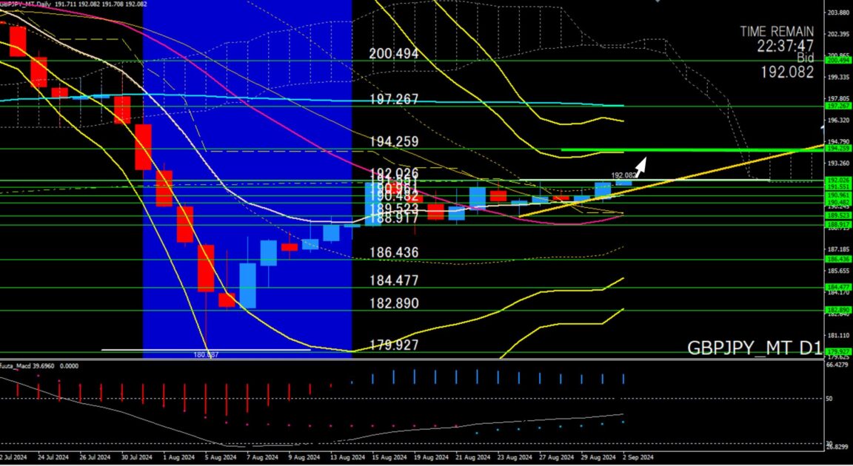The height and width of the screenshot is (466, 853).
Task: Select the 184.477 price level label
Action: click(x=394, y=280)
